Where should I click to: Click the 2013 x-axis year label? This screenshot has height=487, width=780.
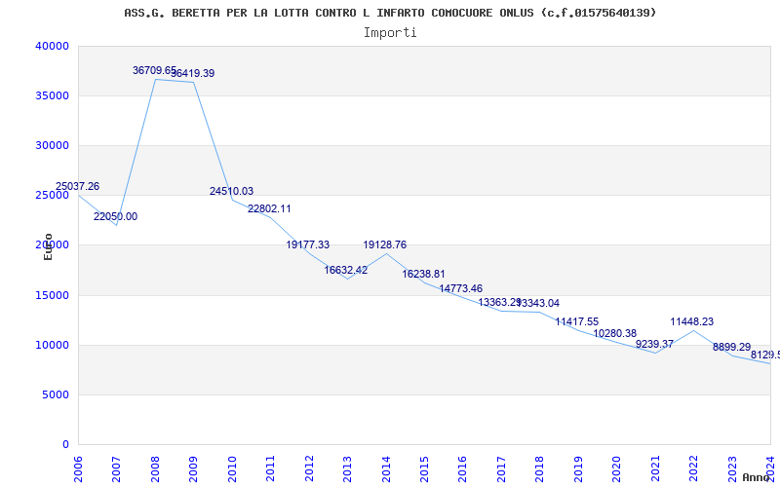pyautogui.click(x=347, y=468)
